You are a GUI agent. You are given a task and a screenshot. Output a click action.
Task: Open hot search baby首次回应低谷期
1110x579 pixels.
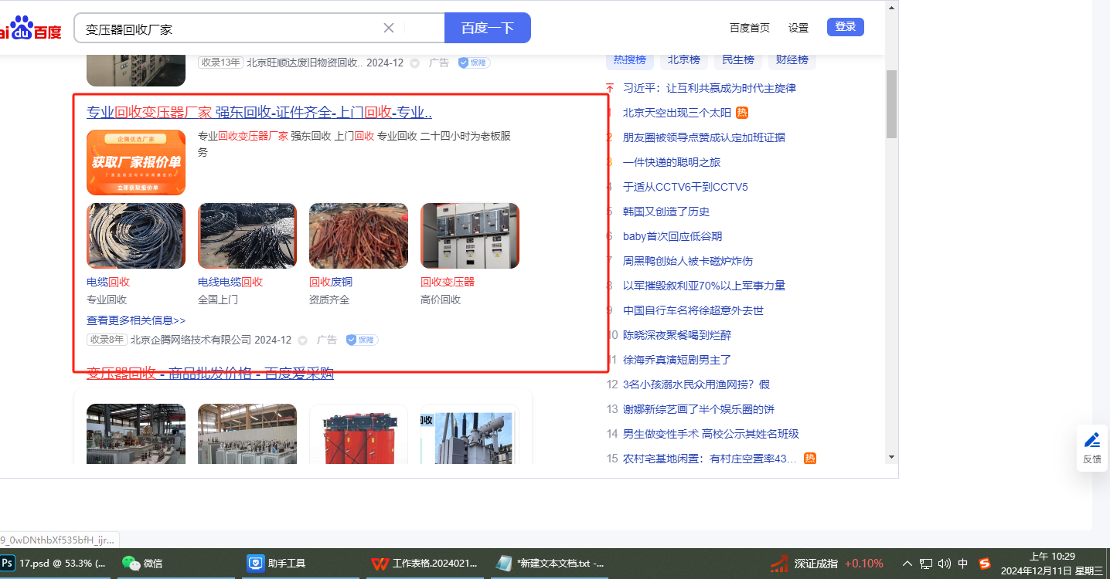pyautogui.click(x=672, y=236)
